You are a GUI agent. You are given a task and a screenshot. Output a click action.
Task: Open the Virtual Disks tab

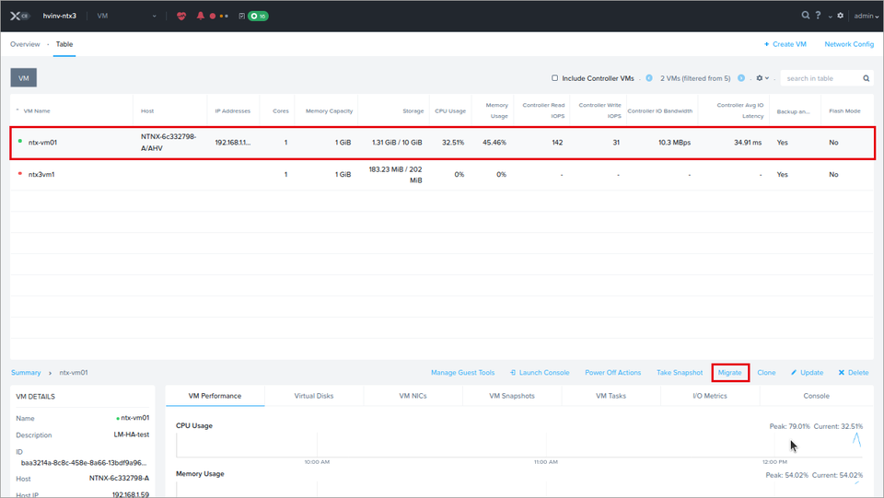pos(314,396)
